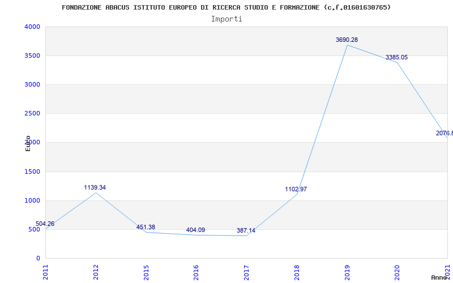Select the 1102.97 data label for 2018
The image size is (453, 283).
pos(296,190)
